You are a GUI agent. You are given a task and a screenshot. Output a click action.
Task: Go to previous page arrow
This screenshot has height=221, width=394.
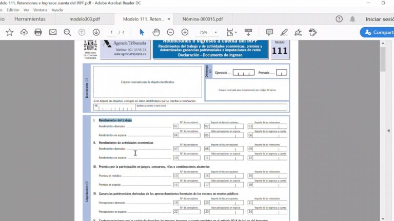[x=82, y=32]
